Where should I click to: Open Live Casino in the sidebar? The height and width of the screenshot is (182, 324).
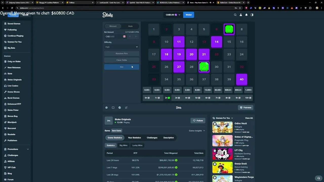(13, 86)
